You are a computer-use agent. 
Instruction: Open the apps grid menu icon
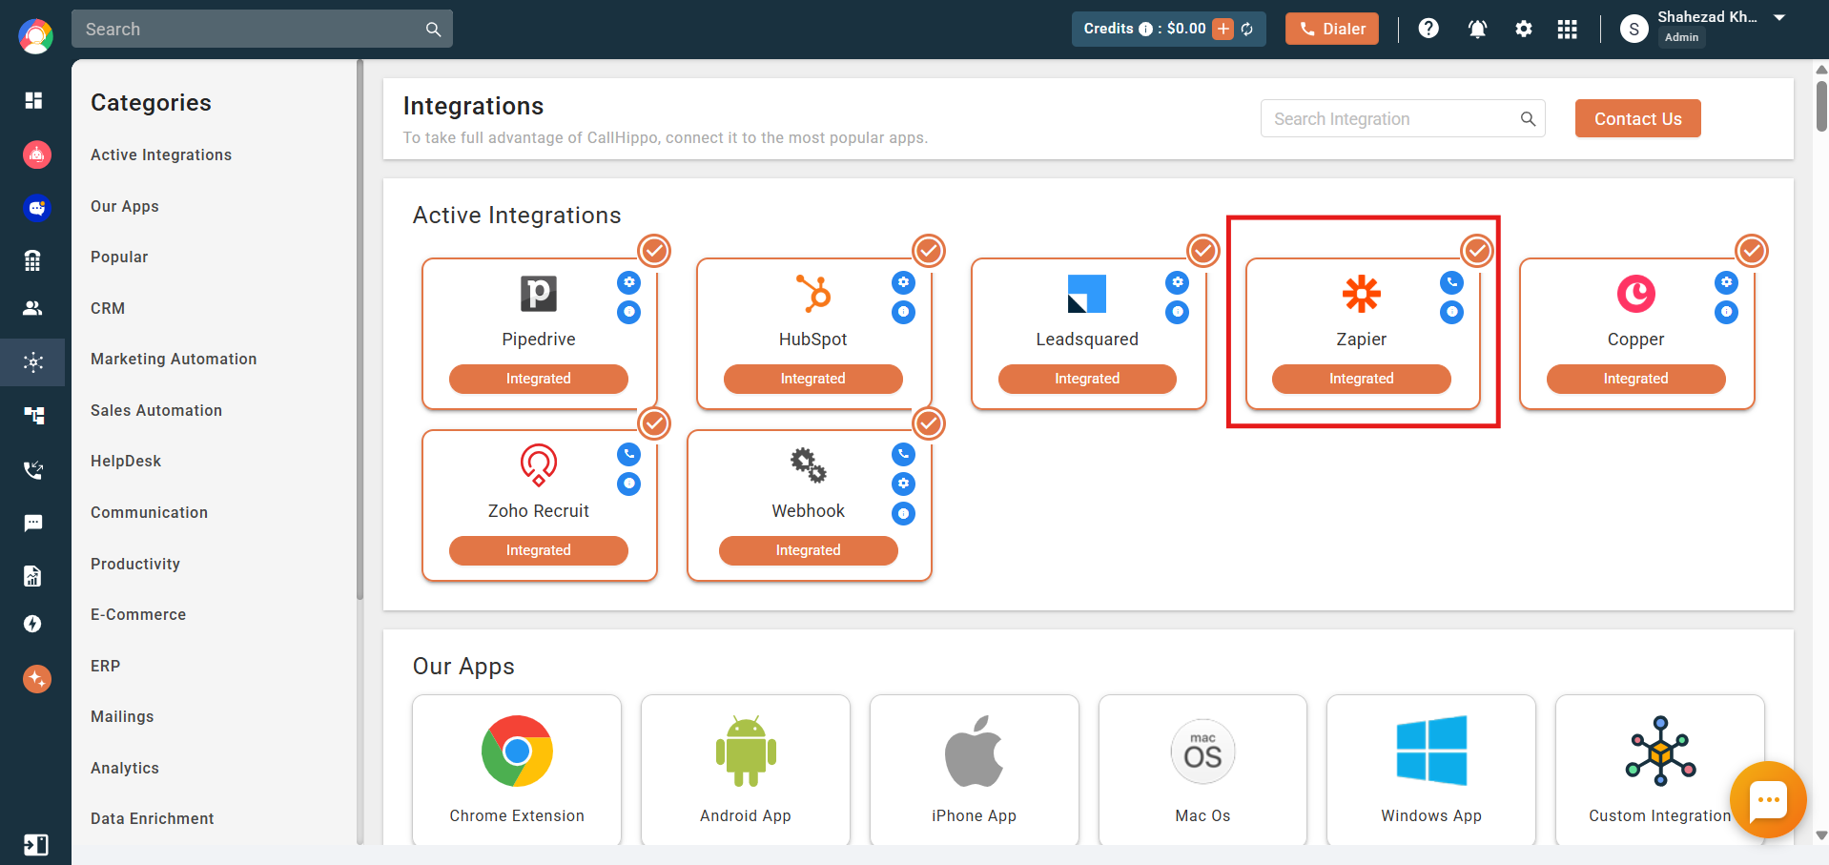tap(1568, 29)
